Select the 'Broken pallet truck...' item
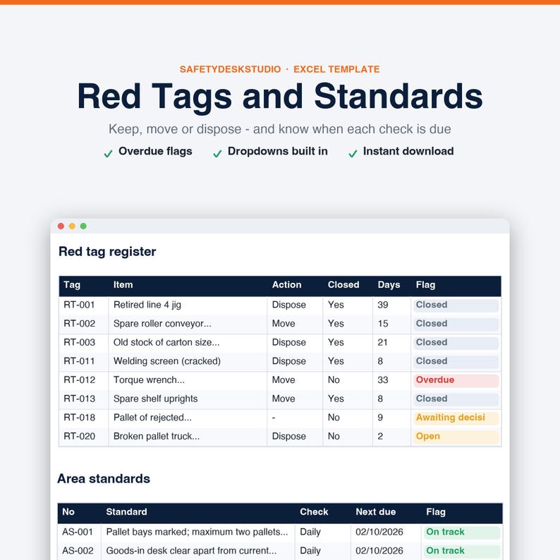560x560 pixels. click(x=188, y=436)
